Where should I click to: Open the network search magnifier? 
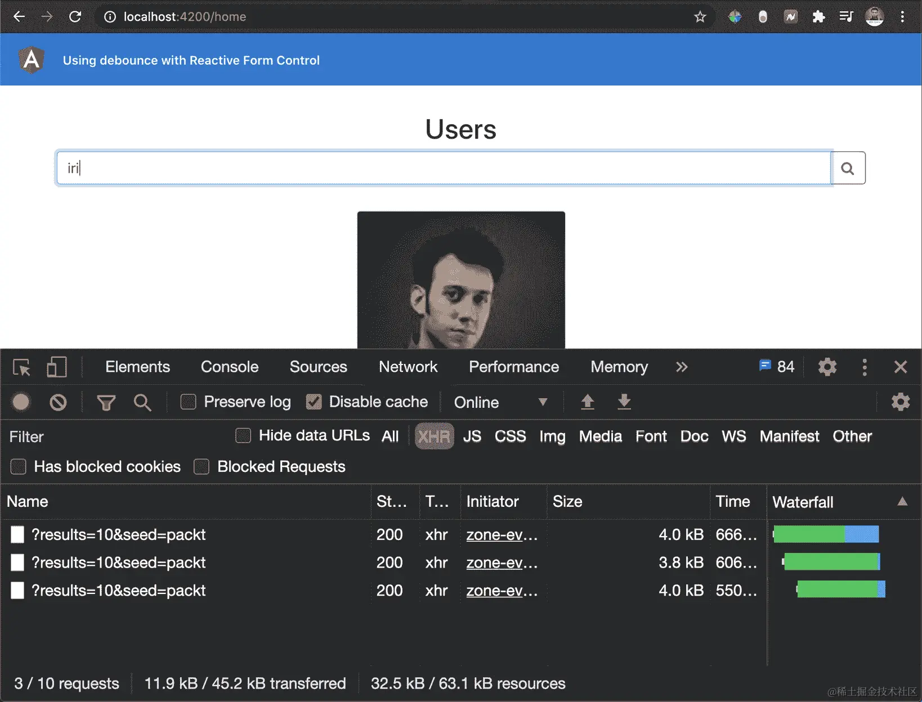pos(142,402)
